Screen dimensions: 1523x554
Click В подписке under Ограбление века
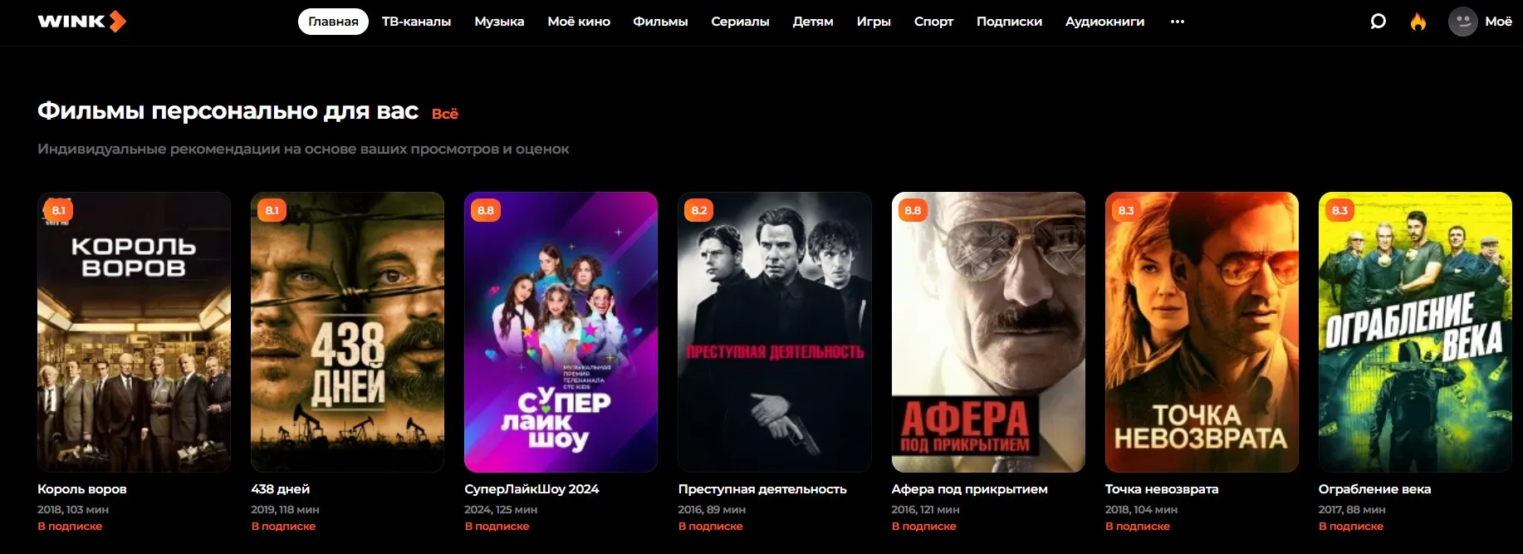tap(1351, 526)
